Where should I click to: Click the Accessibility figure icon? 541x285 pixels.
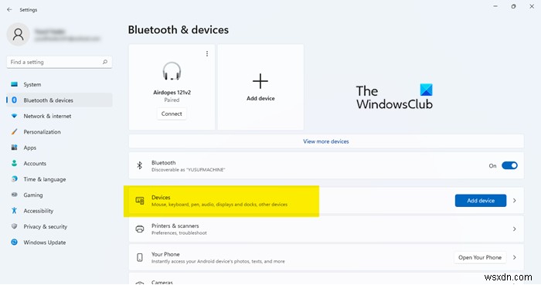pos(14,211)
